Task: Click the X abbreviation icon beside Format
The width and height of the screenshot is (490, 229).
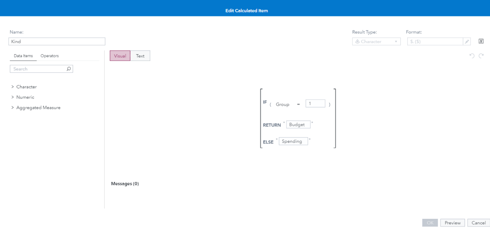Action: click(481, 41)
